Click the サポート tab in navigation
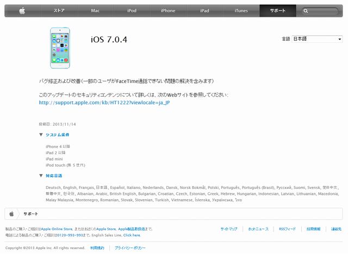The height and width of the screenshot is (254, 348). (278, 11)
